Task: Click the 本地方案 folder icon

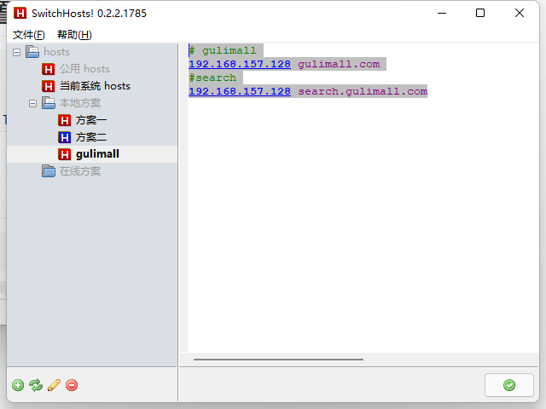Action: (49, 103)
